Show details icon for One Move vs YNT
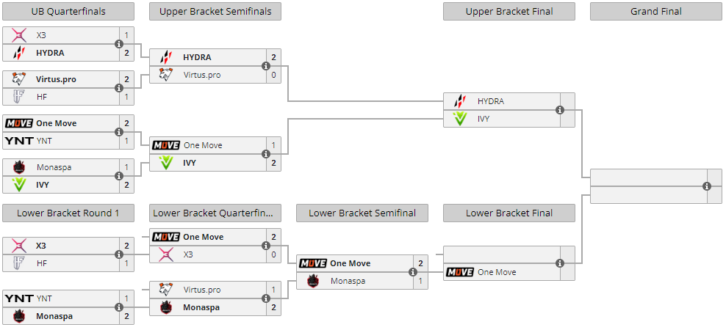 click(x=119, y=132)
